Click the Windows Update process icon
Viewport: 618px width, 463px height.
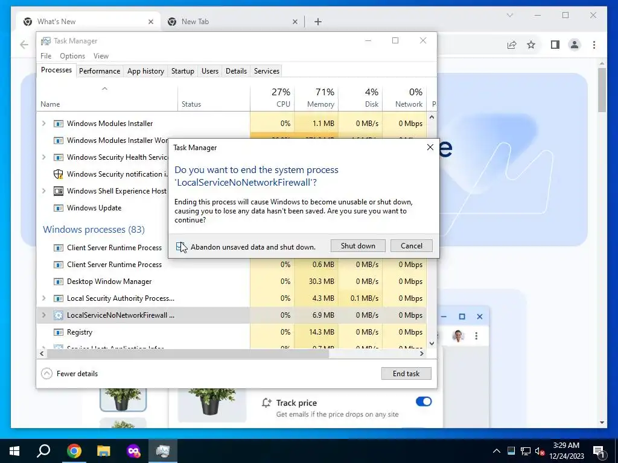[x=59, y=208]
